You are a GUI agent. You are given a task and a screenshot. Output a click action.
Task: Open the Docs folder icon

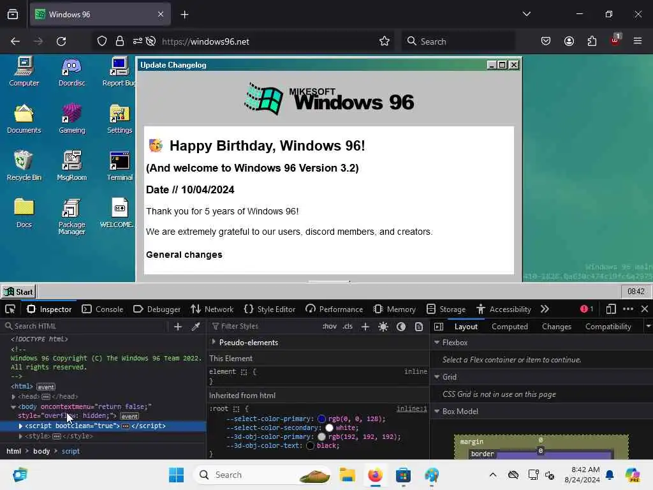[24, 213]
